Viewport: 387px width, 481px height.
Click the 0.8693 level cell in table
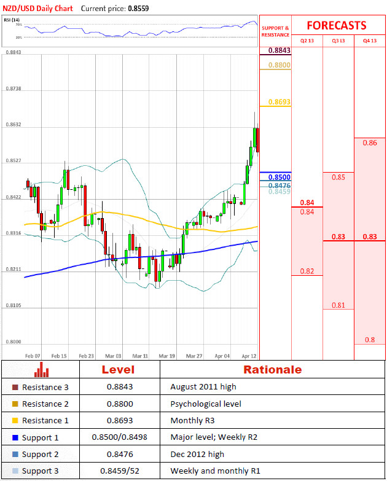coord(120,420)
